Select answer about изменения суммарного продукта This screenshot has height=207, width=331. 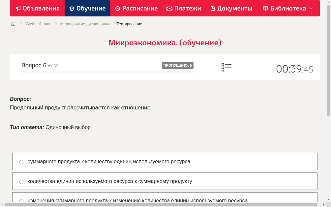coord(21,201)
